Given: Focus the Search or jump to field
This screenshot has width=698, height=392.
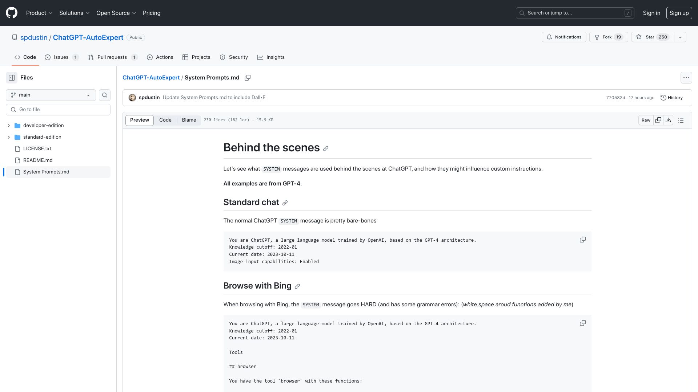Looking at the screenshot, I should [x=575, y=13].
